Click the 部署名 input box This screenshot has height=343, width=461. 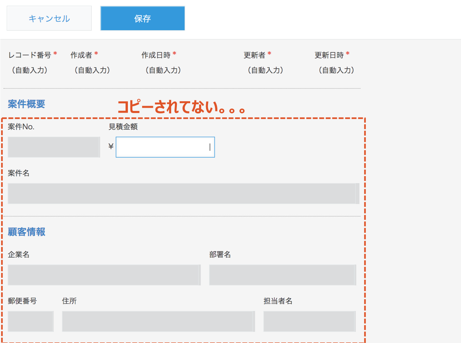point(283,275)
